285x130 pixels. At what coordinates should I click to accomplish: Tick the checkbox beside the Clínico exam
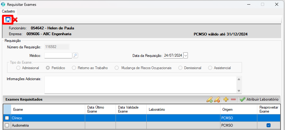7,118
